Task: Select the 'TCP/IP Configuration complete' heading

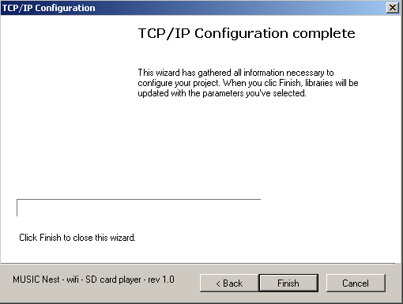Action: point(247,33)
